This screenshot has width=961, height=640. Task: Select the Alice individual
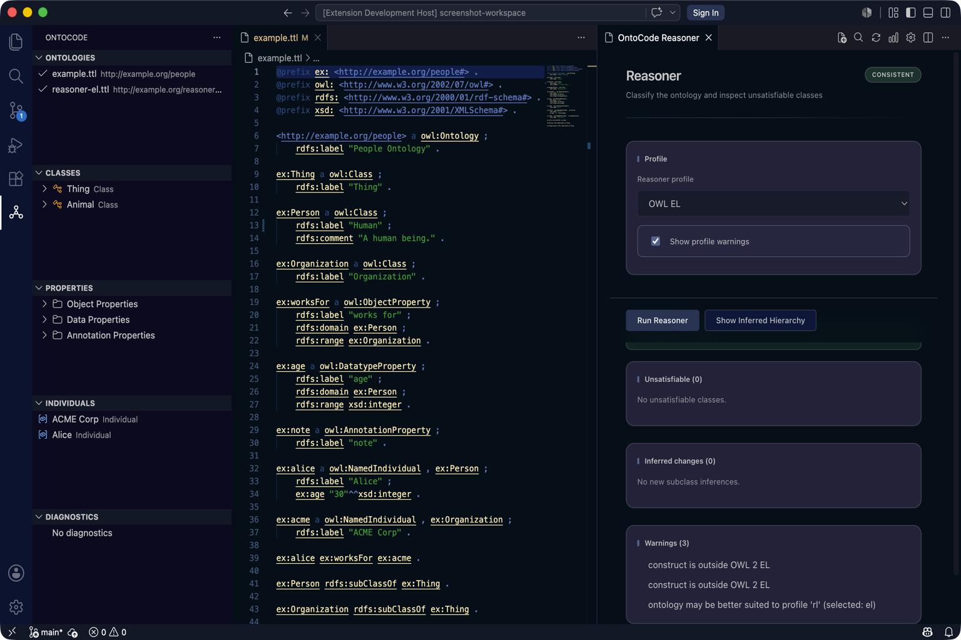(132, 435)
